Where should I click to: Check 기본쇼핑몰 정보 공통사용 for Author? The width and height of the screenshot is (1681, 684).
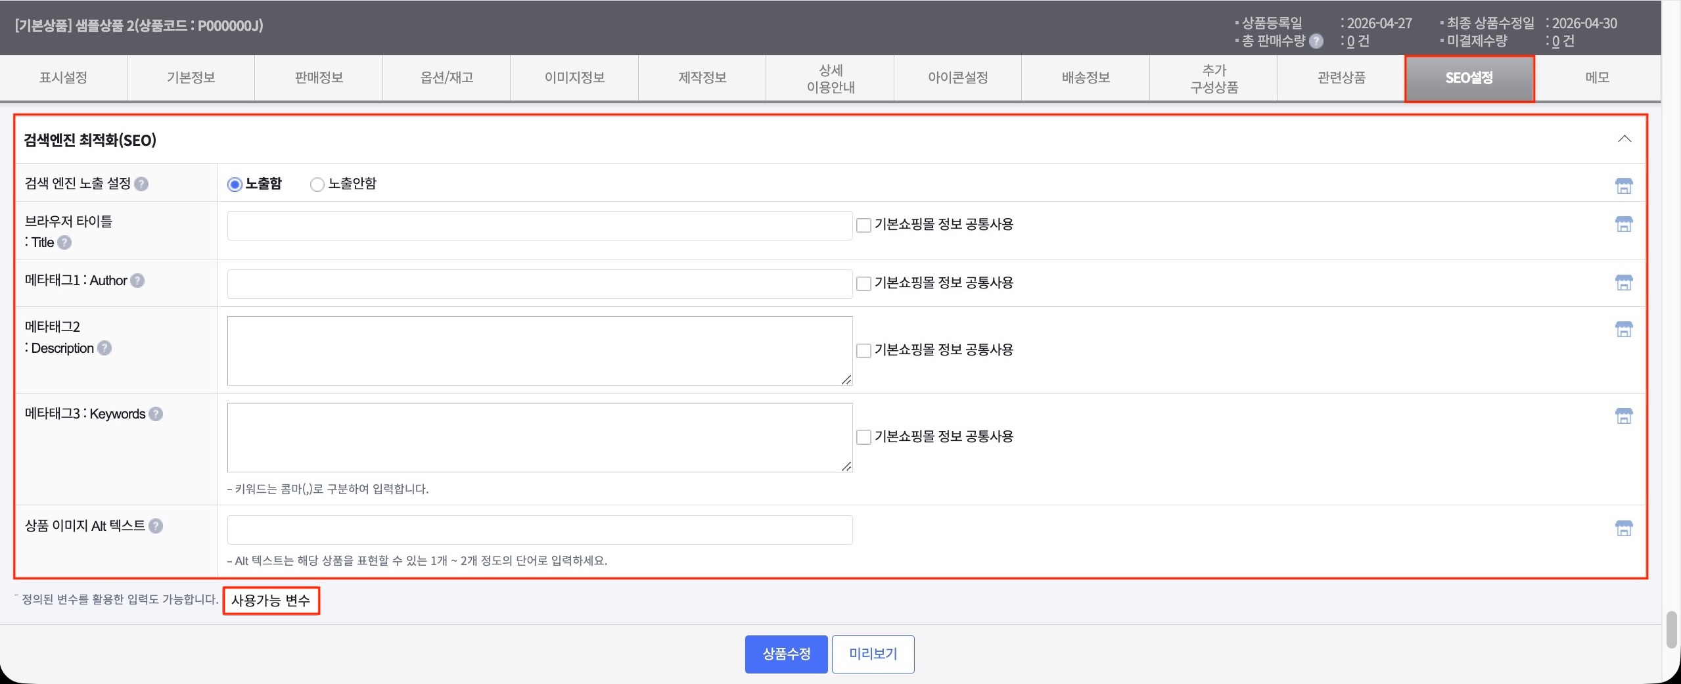pyautogui.click(x=864, y=284)
